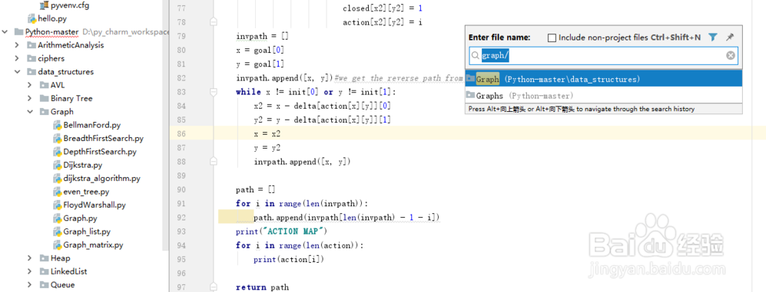Image resolution: width=766 pixels, height=292 pixels.
Task: Click Python file icon of BreadthFirstSearch.py
Action: [57, 139]
